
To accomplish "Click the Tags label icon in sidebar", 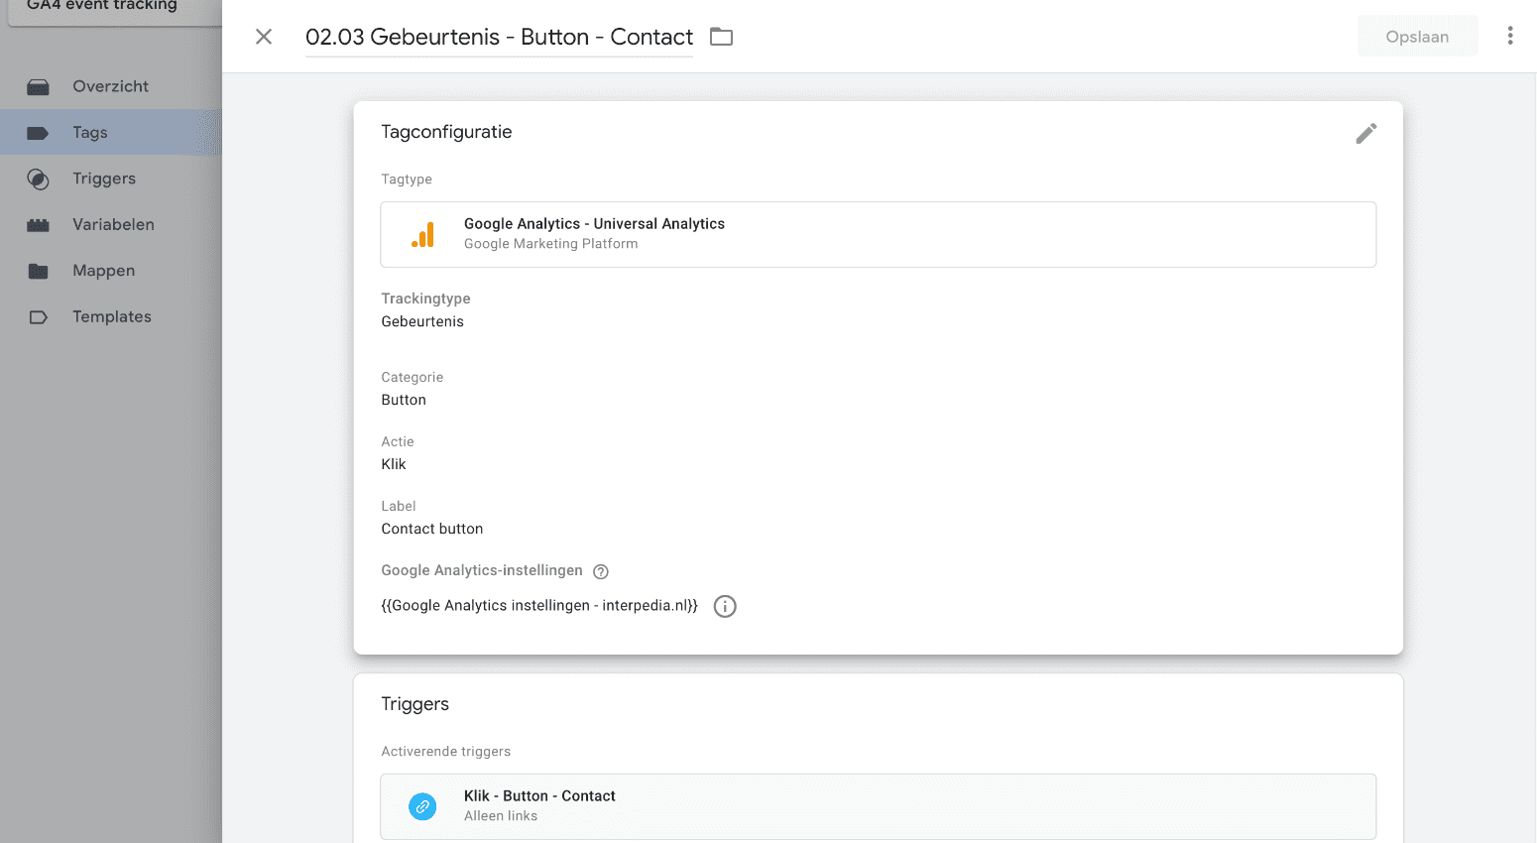I will point(38,133).
